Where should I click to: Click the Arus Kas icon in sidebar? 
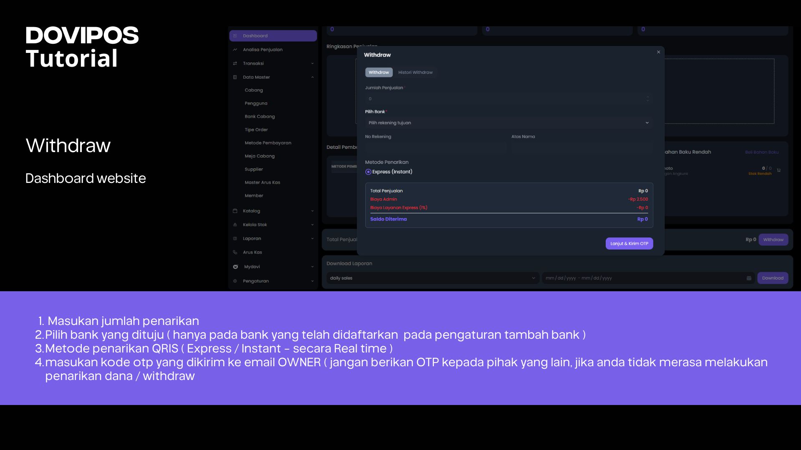coord(235,252)
